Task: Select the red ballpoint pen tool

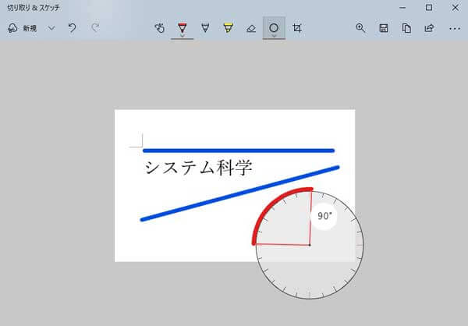Action: click(182, 27)
